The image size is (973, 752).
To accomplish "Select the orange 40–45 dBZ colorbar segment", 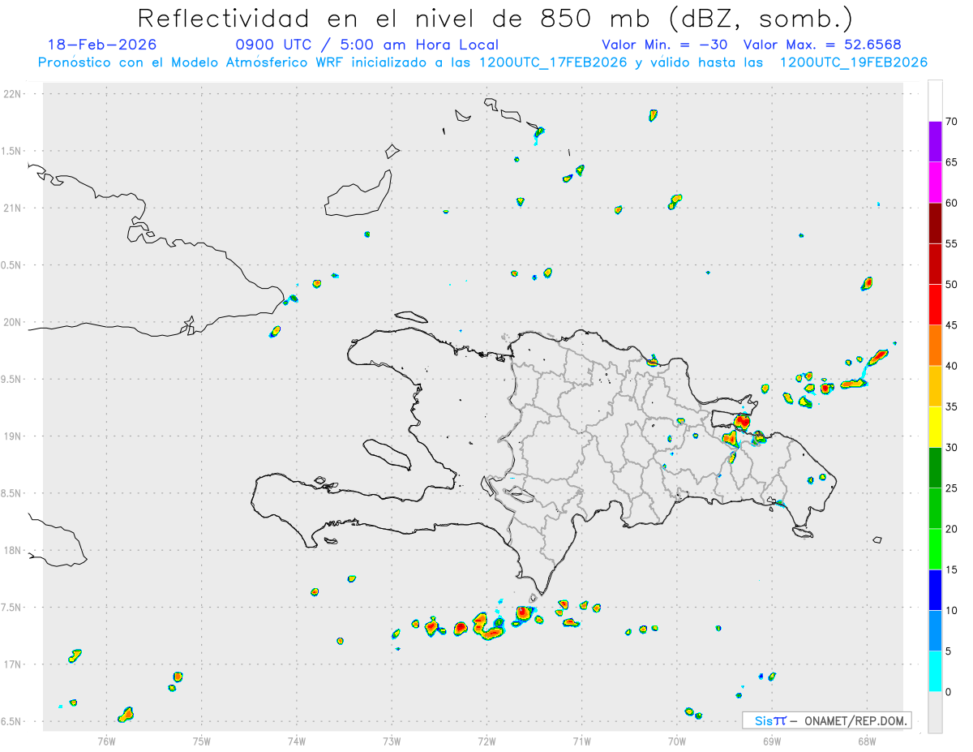I will tap(935, 345).
